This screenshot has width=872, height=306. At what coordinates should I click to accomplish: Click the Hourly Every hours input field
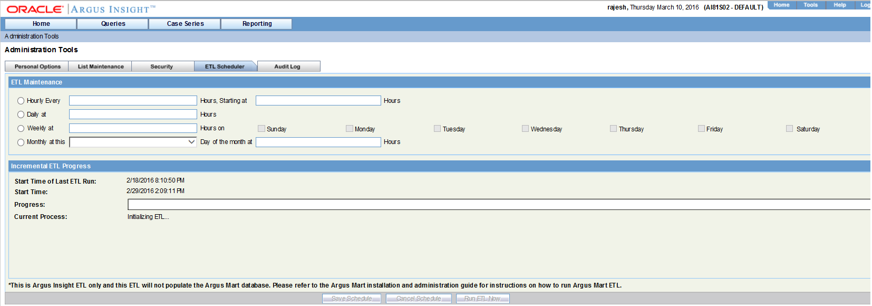pyautogui.click(x=133, y=101)
